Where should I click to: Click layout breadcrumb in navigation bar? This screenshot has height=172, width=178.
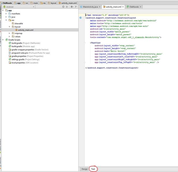(52, 3)
